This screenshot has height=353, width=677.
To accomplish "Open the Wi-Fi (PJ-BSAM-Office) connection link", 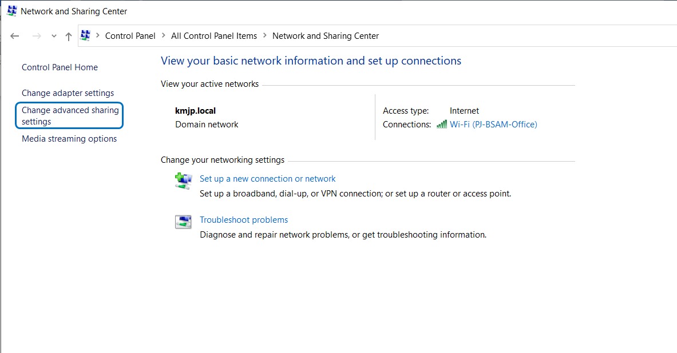I will coord(493,125).
